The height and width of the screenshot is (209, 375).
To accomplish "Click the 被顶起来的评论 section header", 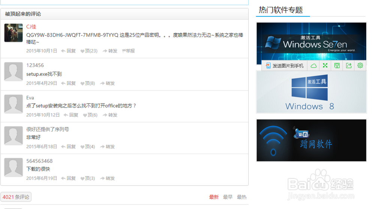I will coord(23,14).
